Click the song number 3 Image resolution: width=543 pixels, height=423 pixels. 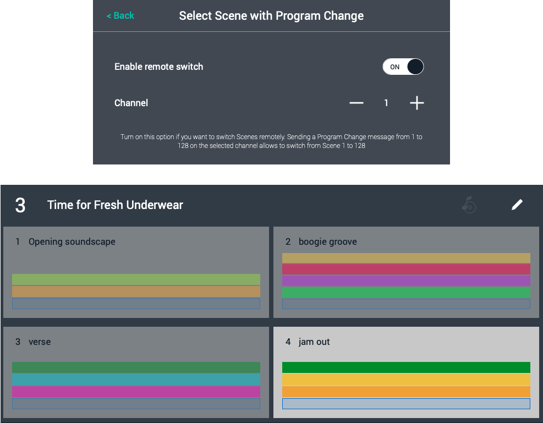pyautogui.click(x=20, y=205)
